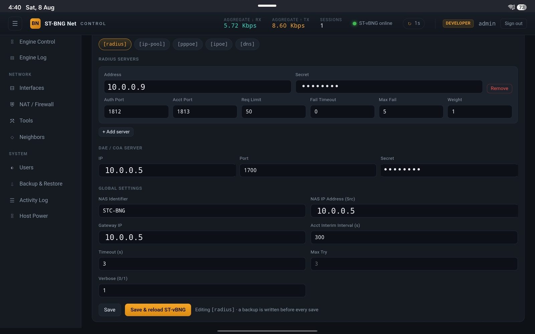535x334 pixels.
Task: Click the green ST-vBNG online status dot
Action: click(354, 23)
